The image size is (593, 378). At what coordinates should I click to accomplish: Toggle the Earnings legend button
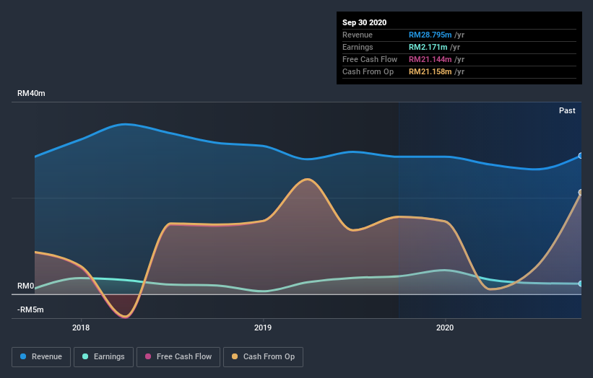pyautogui.click(x=103, y=357)
